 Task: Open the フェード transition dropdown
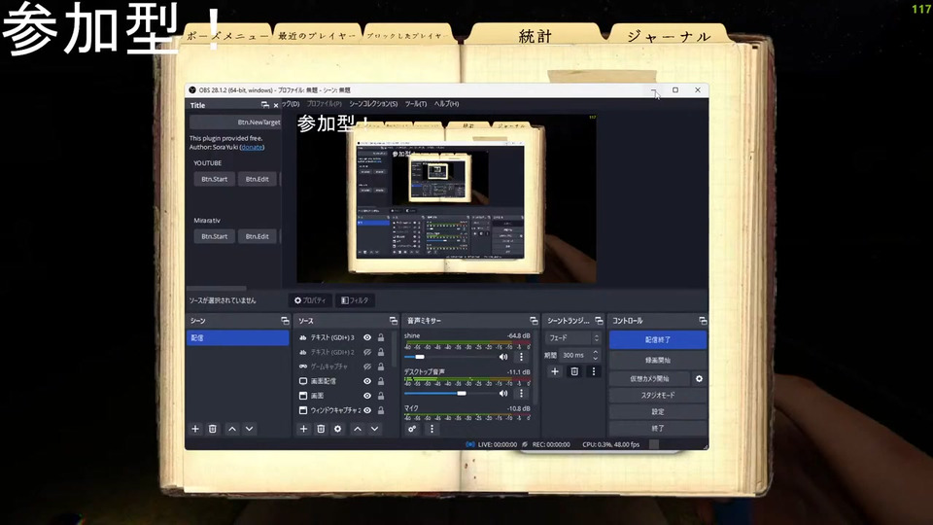(573, 338)
